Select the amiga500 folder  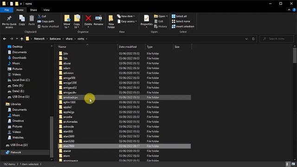tap(124, 78)
